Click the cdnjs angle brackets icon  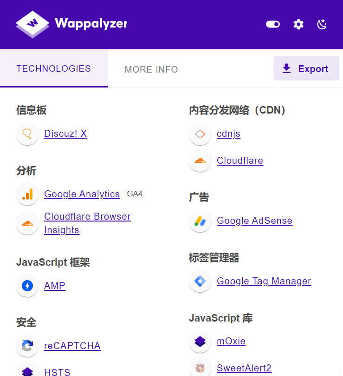200,134
